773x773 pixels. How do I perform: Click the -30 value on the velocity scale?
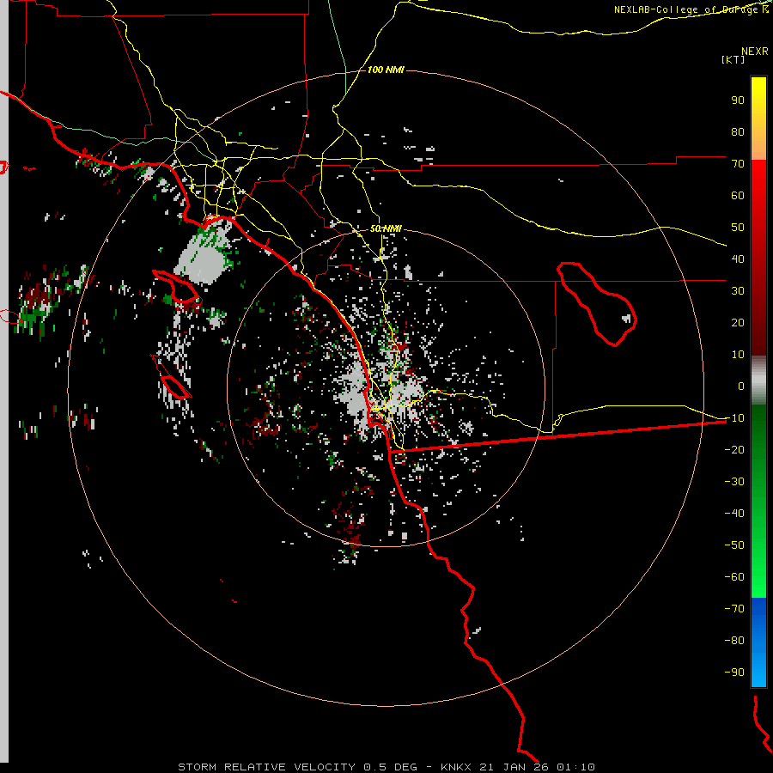coord(734,482)
